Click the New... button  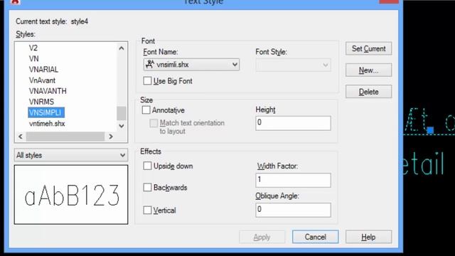(x=368, y=70)
